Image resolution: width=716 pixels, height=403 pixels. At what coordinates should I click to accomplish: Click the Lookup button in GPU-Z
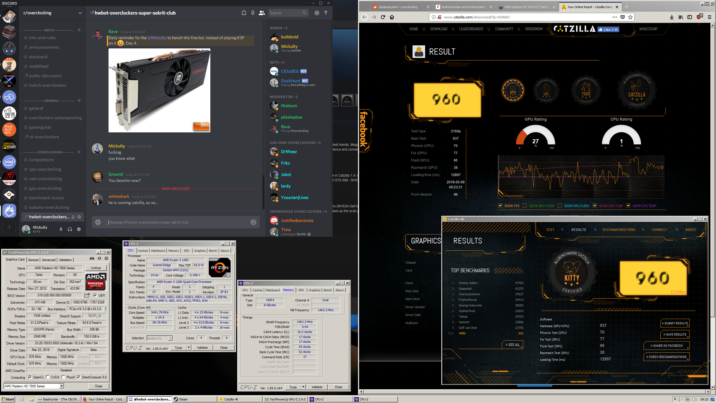click(x=96, y=268)
